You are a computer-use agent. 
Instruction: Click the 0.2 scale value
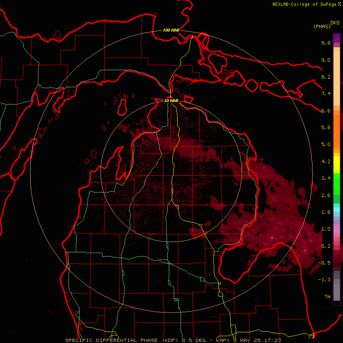(326, 246)
